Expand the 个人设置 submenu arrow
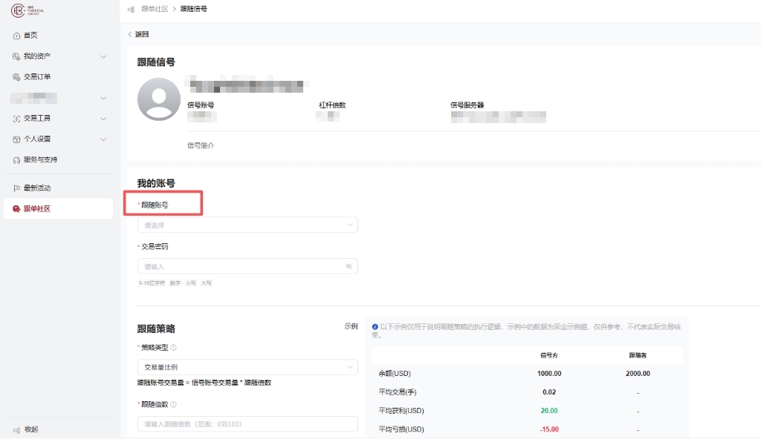 pos(103,139)
